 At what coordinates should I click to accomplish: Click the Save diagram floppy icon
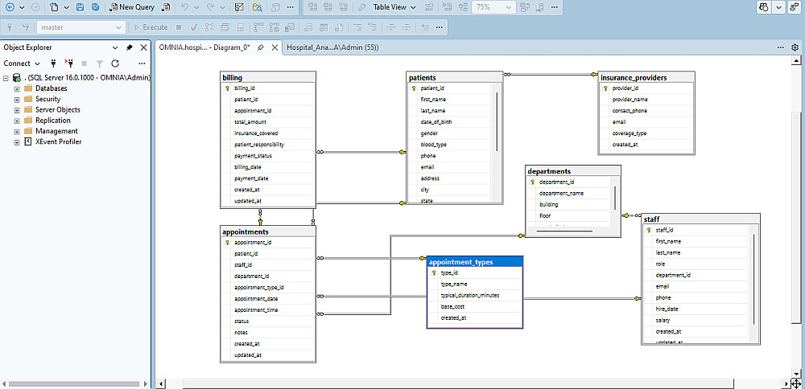pos(80,7)
